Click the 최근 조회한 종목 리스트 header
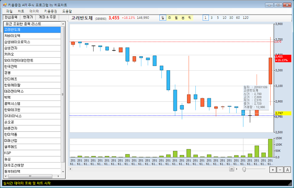This screenshot has width=294, height=188. click(32, 24)
